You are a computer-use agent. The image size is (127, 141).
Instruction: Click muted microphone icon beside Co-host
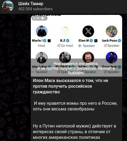59,45
